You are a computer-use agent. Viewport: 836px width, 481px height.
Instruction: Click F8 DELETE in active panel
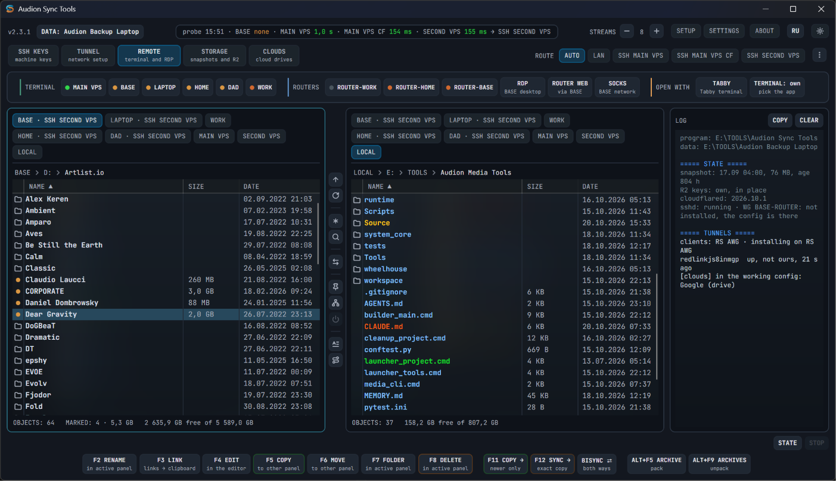pyautogui.click(x=446, y=464)
